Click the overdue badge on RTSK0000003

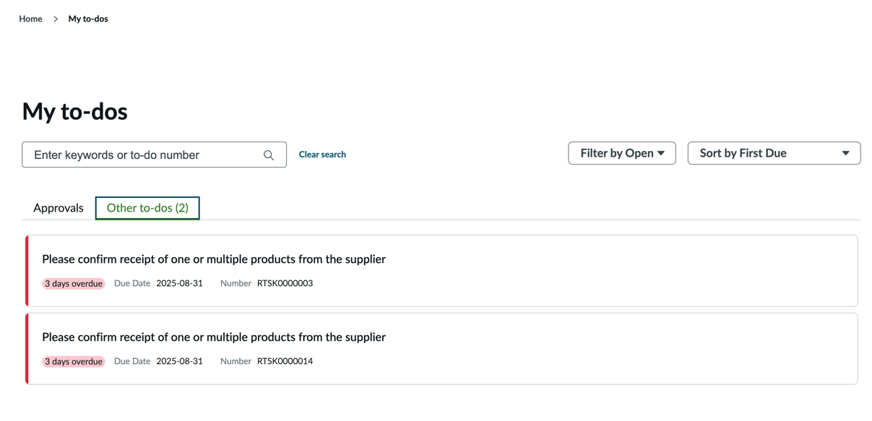click(73, 284)
